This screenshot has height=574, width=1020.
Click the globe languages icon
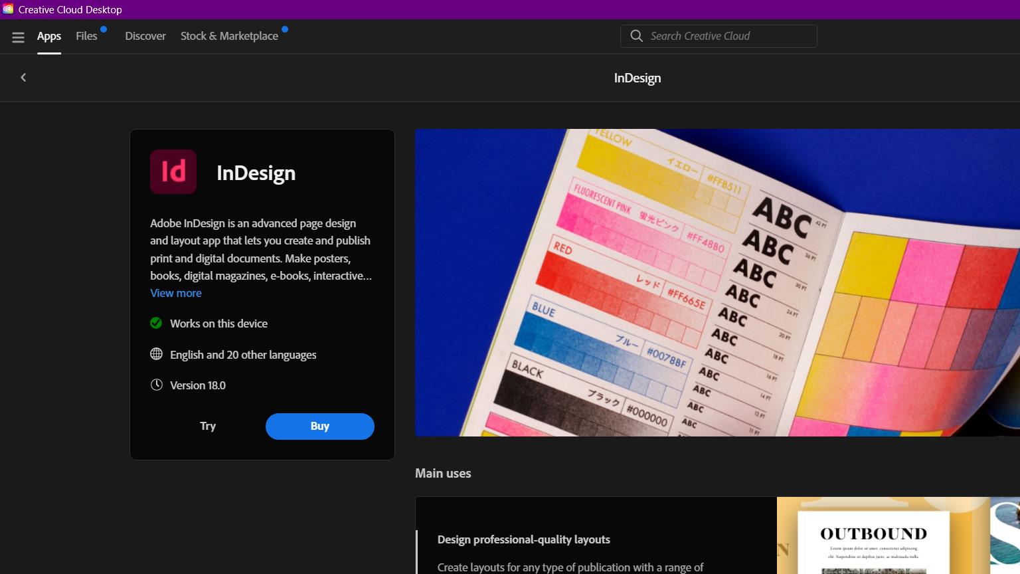(x=156, y=354)
